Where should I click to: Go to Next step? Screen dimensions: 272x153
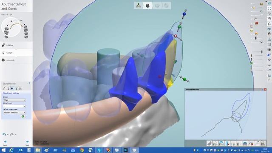click(27, 143)
